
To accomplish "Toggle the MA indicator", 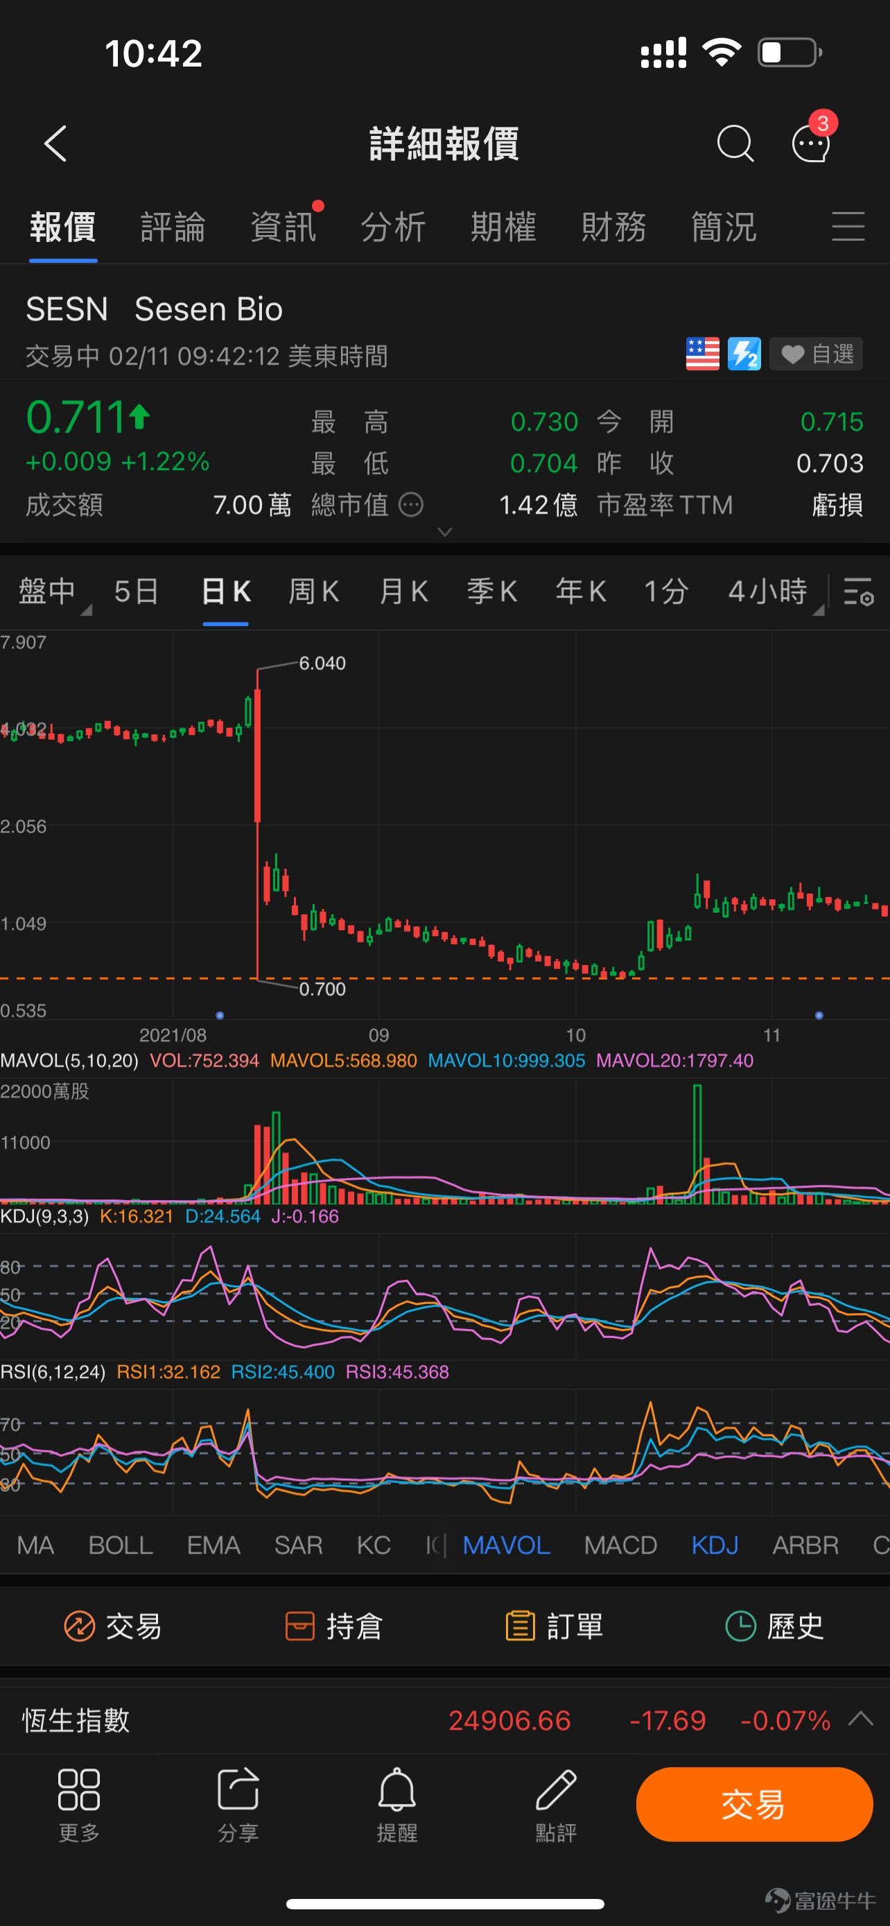I will (x=35, y=1545).
